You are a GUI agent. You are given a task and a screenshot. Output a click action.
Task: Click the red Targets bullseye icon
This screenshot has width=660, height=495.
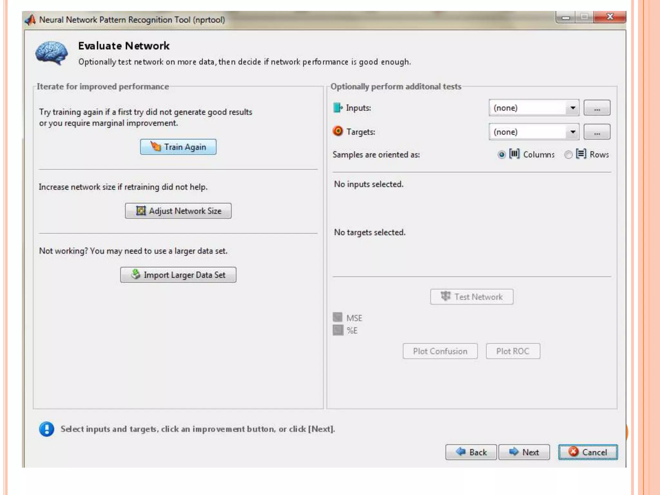[x=338, y=131]
